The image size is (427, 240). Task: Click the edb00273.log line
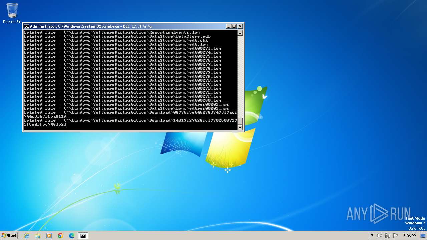click(122, 48)
